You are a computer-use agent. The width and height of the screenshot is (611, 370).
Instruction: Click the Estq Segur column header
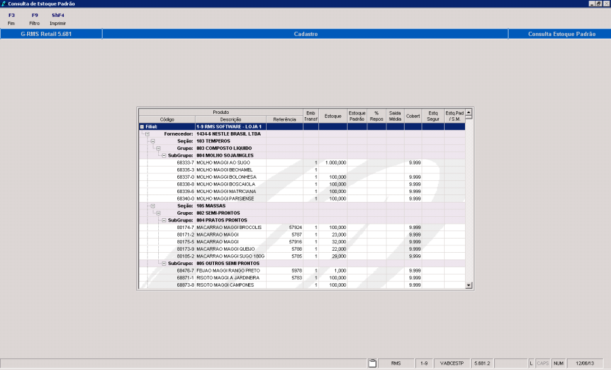click(433, 116)
